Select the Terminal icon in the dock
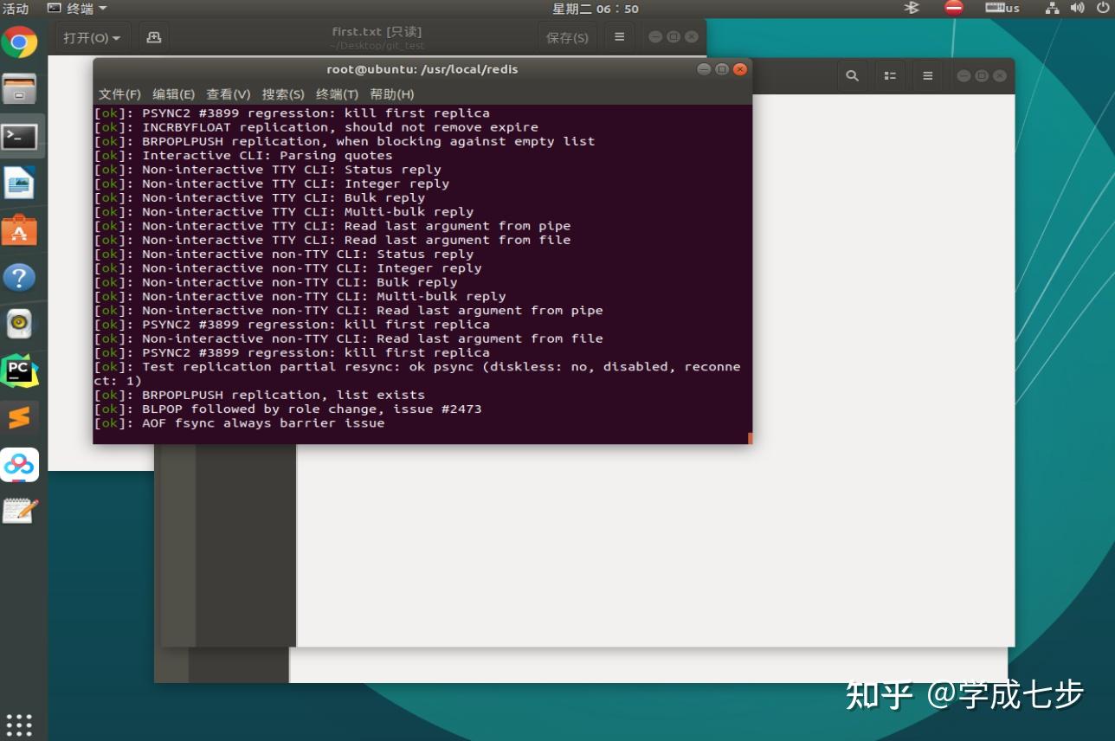Screen dimensions: 1115x741 coord(19,136)
